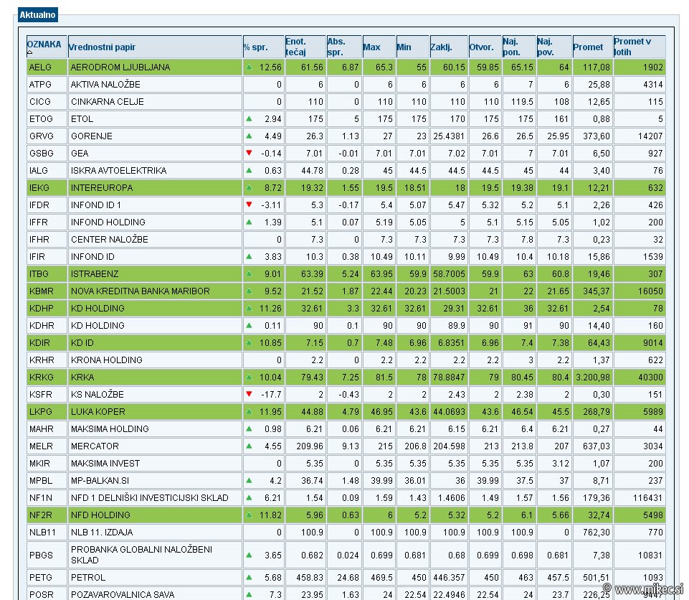
Task: Click MERCATOR closing value 204.598
Action: (449, 446)
